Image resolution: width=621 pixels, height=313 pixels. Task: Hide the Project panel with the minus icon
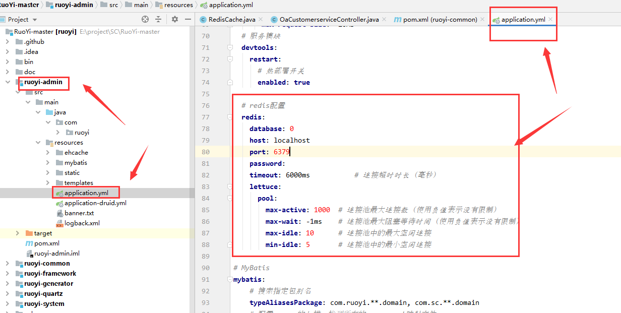click(187, 19)
